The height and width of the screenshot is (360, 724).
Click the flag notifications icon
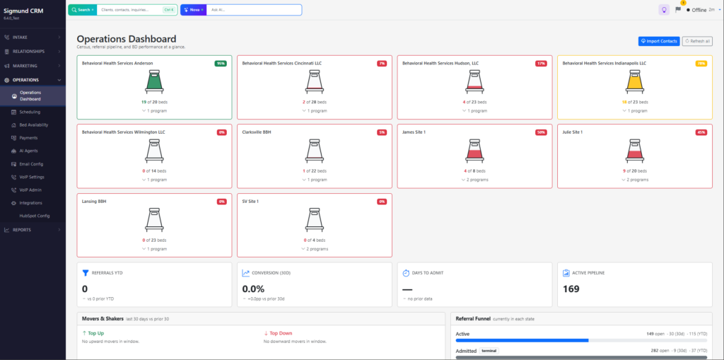678,9
